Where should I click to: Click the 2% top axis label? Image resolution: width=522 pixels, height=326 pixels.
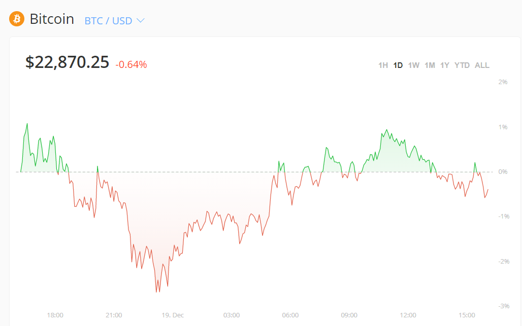click(x=503, y=82)
